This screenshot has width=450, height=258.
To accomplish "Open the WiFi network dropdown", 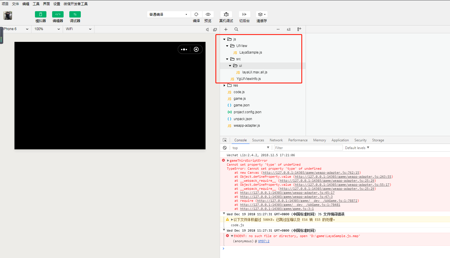I will pyautogui.click(x=78, y=29).
